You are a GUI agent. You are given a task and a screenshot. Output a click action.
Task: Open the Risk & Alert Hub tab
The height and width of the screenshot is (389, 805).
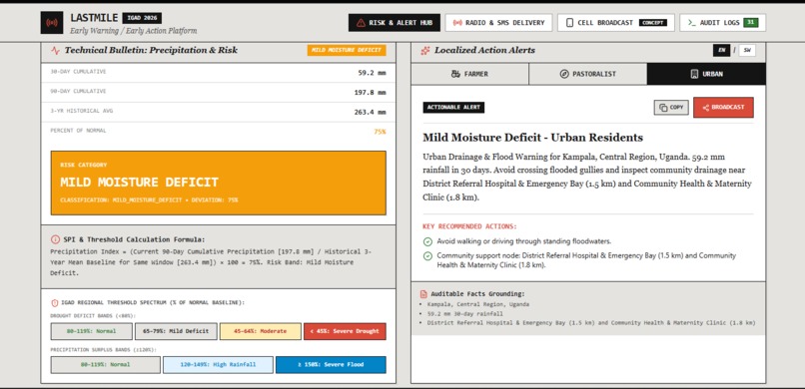(395, 23)
